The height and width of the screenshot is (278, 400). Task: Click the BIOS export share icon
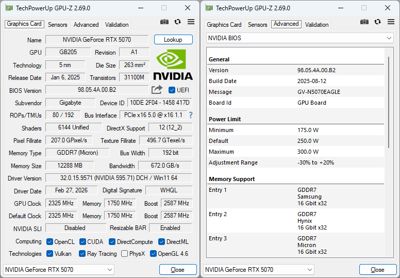(x=157, y=90)
